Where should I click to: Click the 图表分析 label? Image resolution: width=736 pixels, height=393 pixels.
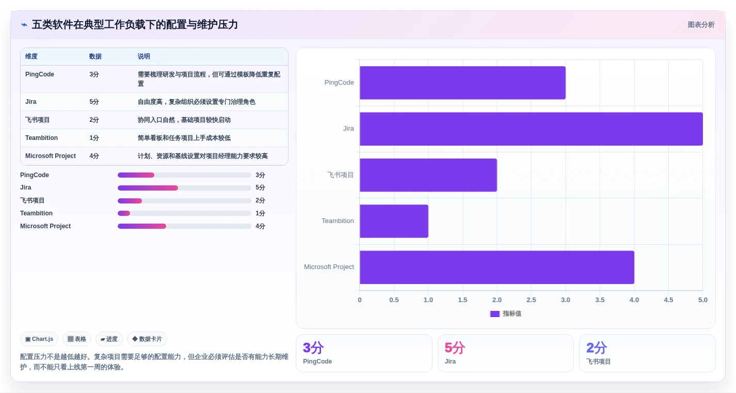coord(701,25)
